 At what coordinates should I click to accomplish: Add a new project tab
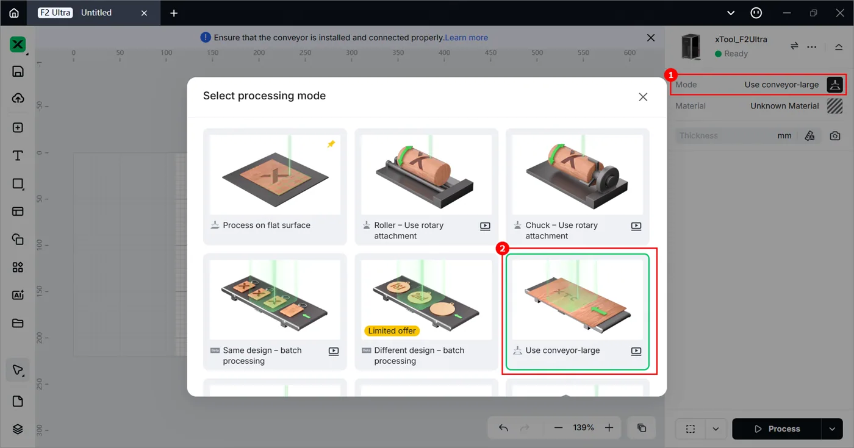tap(174, 13)
